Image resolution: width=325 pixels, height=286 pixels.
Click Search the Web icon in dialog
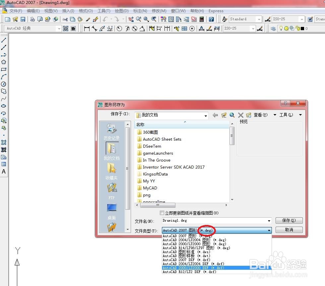232,115
